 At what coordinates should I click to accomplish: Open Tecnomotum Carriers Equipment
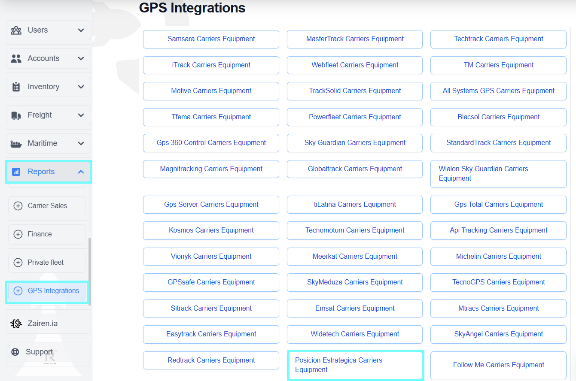click(x=355, y=230)
